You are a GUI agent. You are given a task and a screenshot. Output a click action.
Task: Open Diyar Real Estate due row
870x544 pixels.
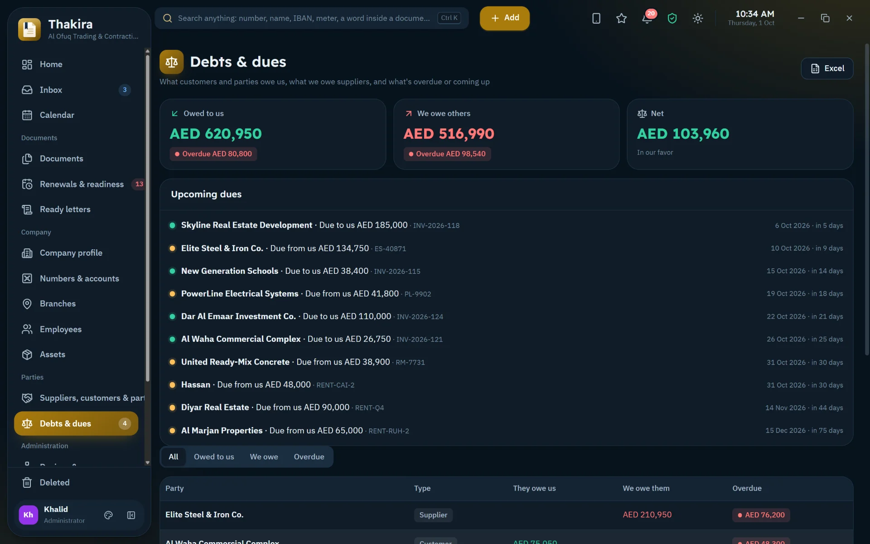(506, 408)
